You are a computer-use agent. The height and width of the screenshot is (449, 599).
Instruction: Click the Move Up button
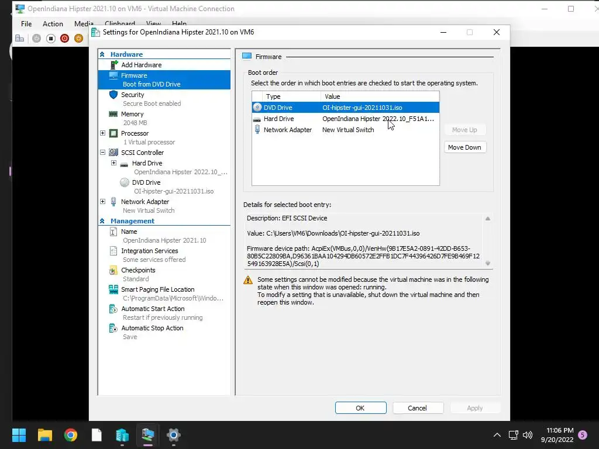pos(465,130)
